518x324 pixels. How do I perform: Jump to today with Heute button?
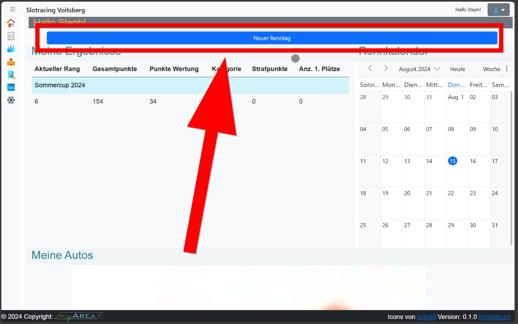[457, 69]
